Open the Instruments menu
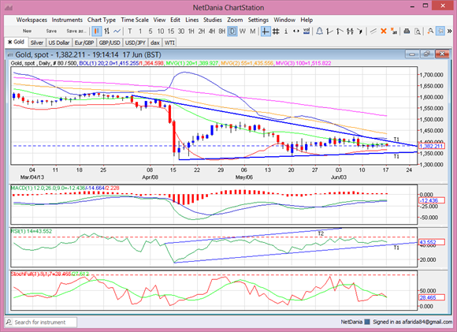This screenshot has height=332, width=457. click(x=67, y=20)
